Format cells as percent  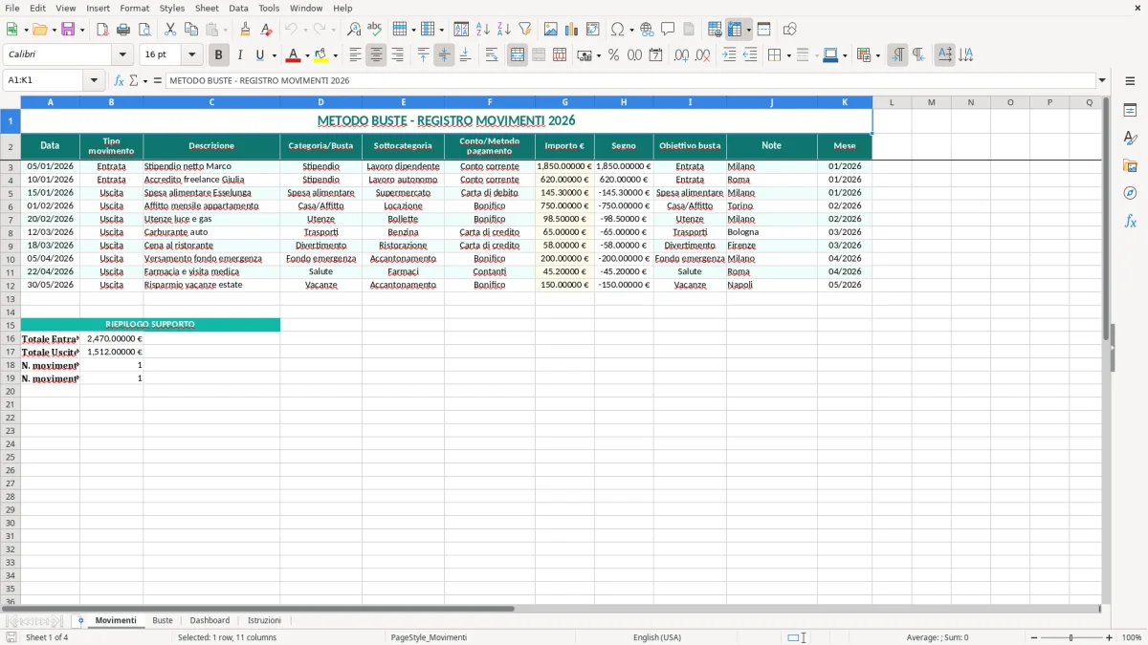[613, 55]
